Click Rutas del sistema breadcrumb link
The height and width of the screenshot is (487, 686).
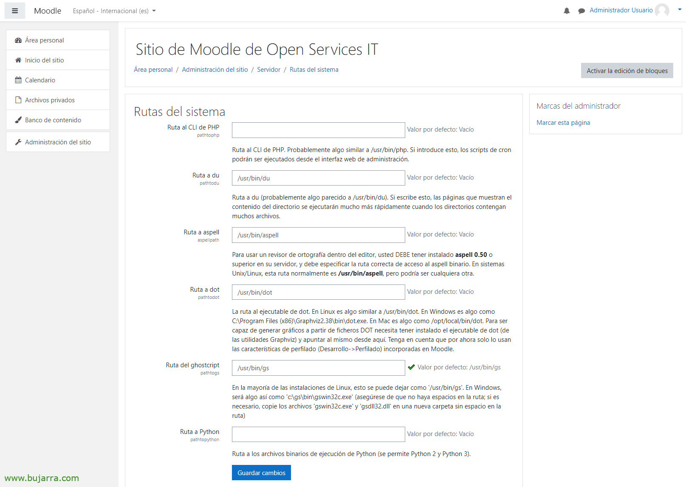(x=314, y=70)
